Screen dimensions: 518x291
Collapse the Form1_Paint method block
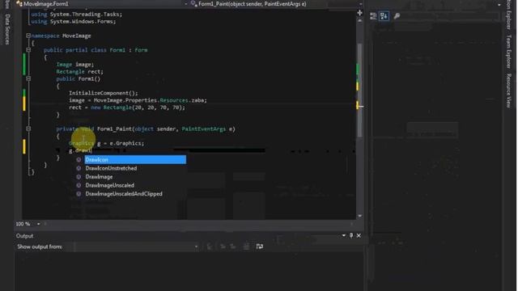[x=28, y=129]
